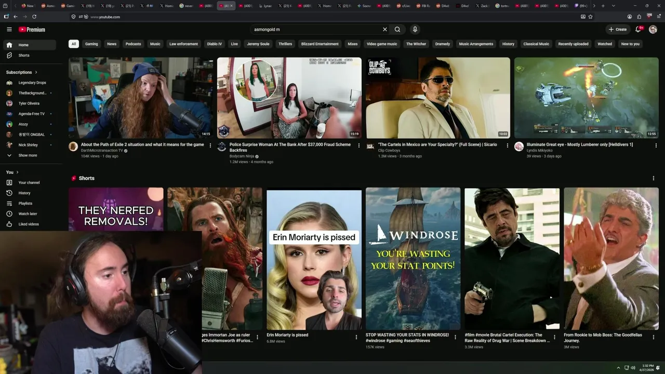Go back in the browser
The width and height of the screenshot is (665, 374).
16,17
